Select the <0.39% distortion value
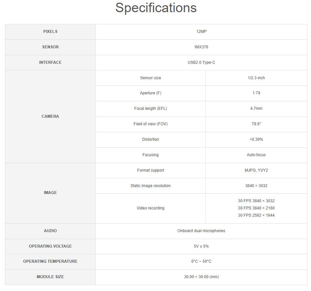311x291 pixels. coord(256,139)
